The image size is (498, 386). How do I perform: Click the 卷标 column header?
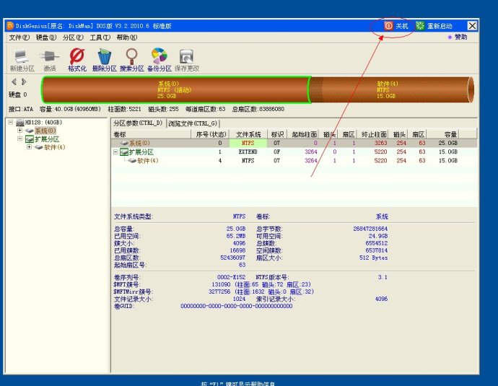[151, 134]
